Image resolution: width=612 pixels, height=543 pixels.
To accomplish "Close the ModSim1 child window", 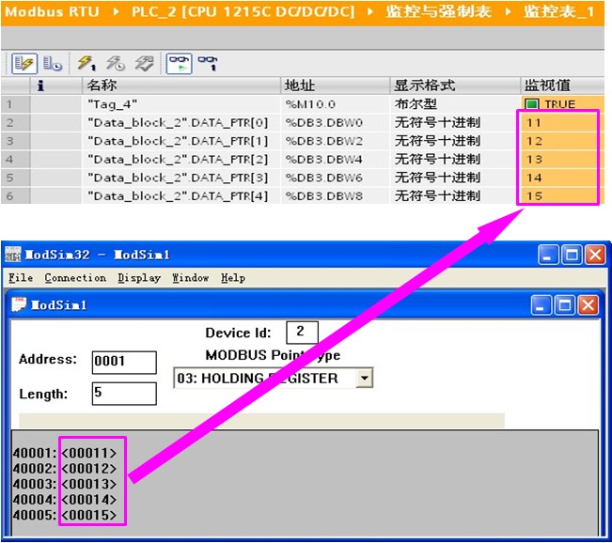I will coord(588,304).
